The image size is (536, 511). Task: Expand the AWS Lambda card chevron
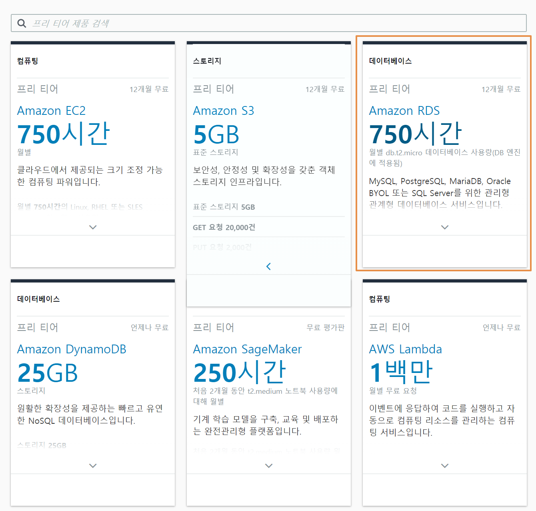(x=445, y=466)
